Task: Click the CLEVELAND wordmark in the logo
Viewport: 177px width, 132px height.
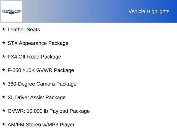Action: [x=11, y=10]
